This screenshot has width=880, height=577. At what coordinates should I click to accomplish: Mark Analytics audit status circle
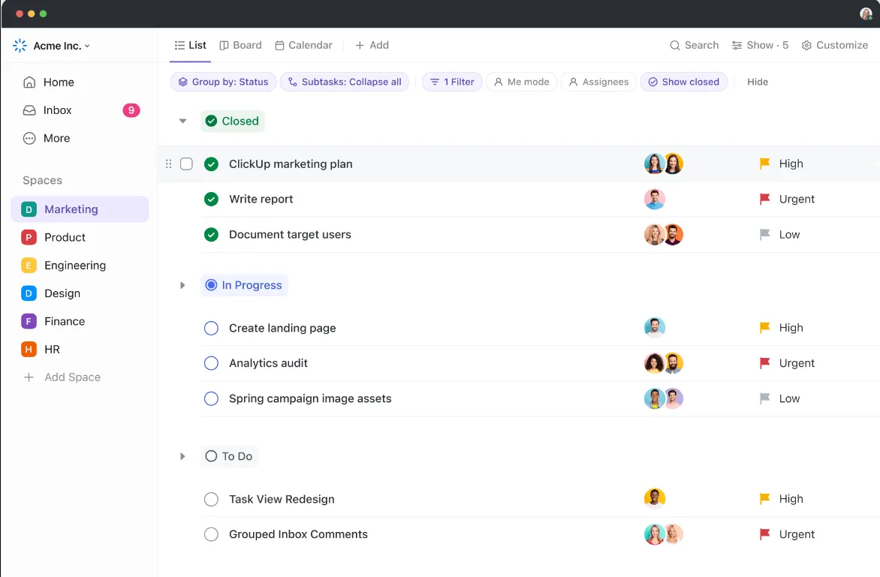(x=211, y=363)
